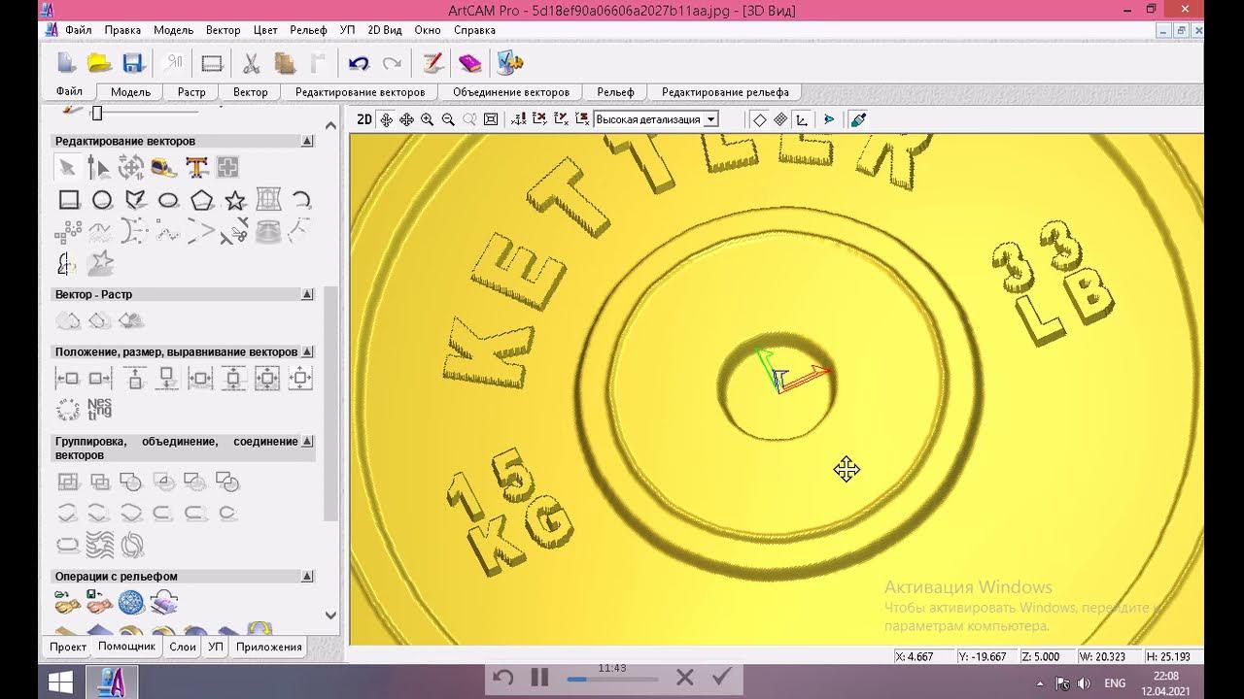Click the Twiddle rotate view icon
Screen dimensions: 1244x699
386,119
